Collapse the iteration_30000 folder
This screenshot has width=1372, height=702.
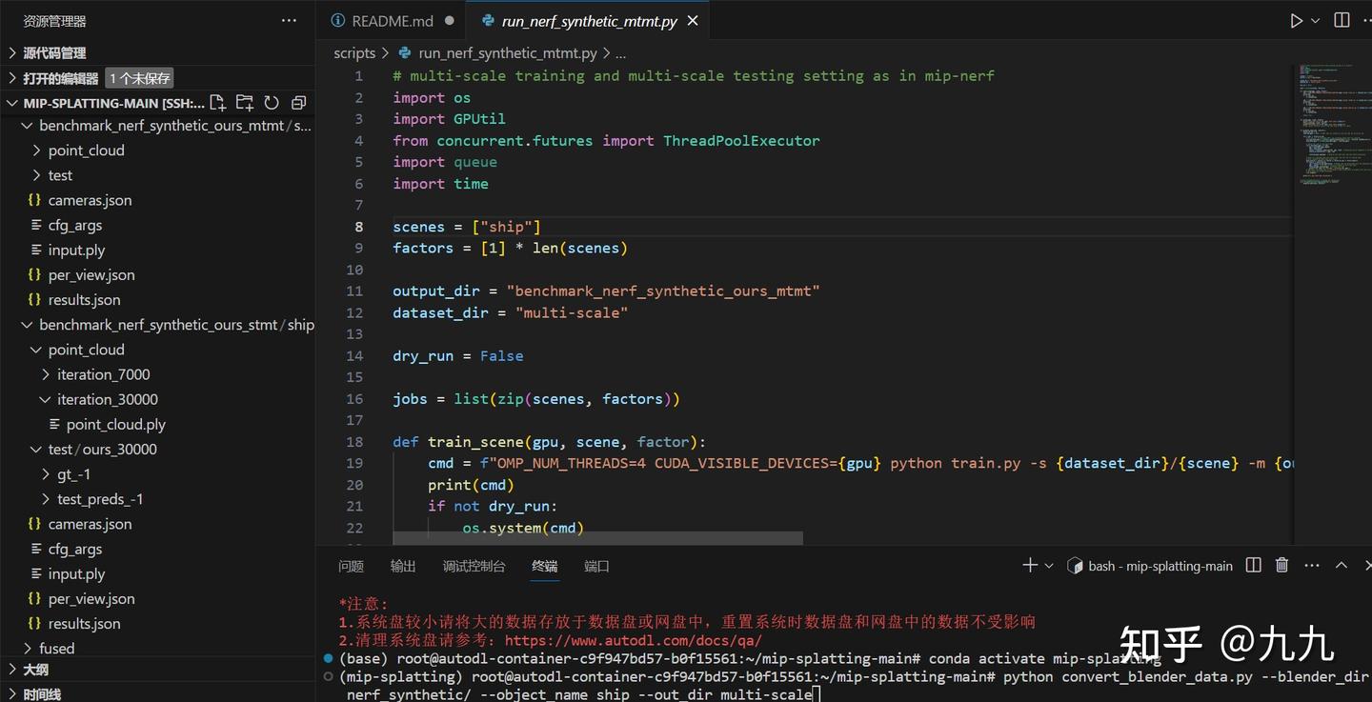pos(107,399)
